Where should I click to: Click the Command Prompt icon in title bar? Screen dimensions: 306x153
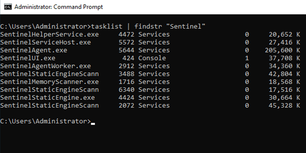pos(8,7)
